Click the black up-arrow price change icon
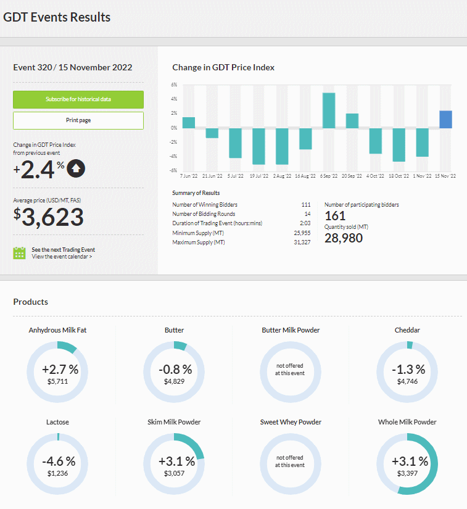This screenshot has width=467, height=509. pyautogui.click(x=76, y=168)
